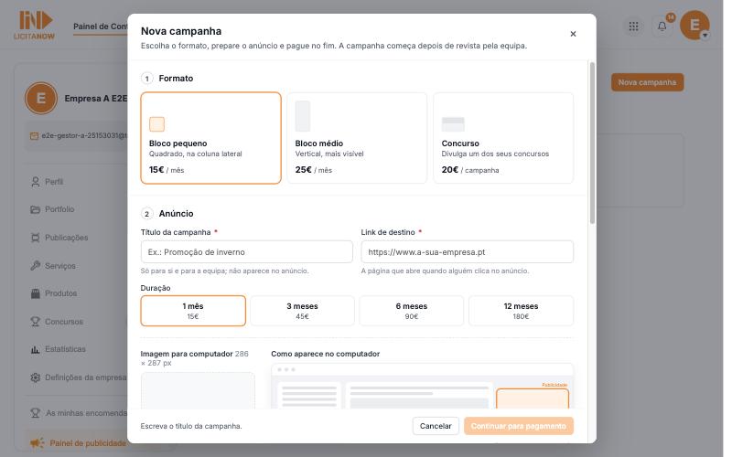Focus the Título da campanha field
Viewport: 732px width, 457px height.
(246, 252)
